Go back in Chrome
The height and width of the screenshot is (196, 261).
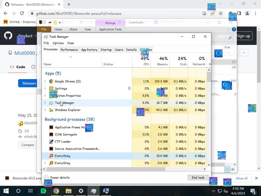tap(6, 13)
